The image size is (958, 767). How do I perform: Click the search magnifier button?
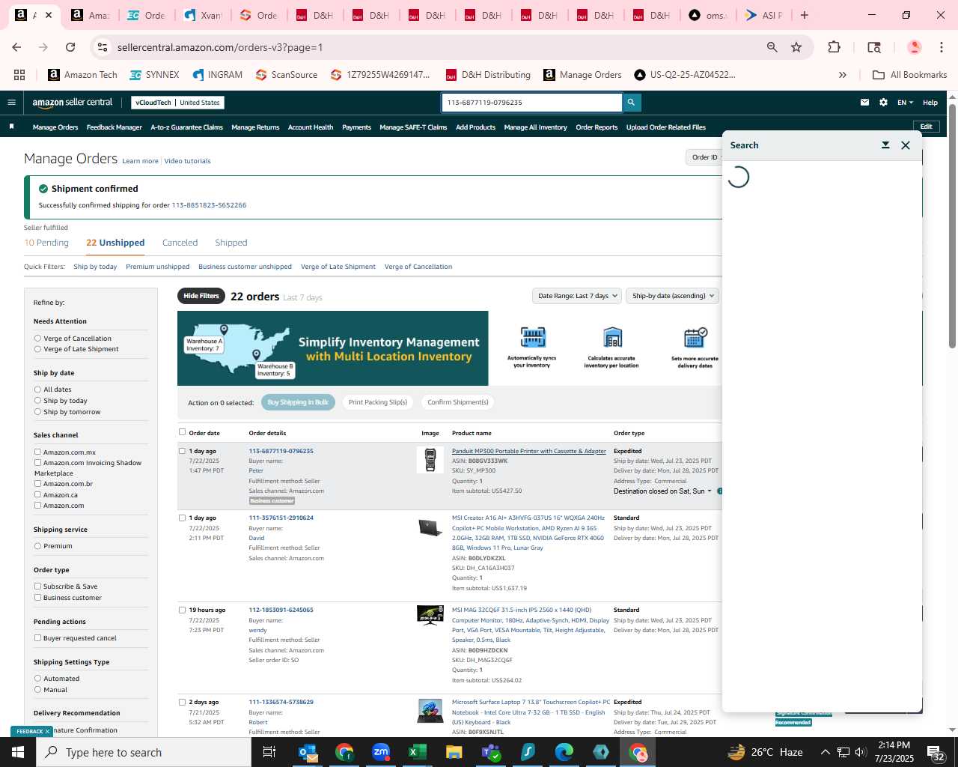[631, 103]
